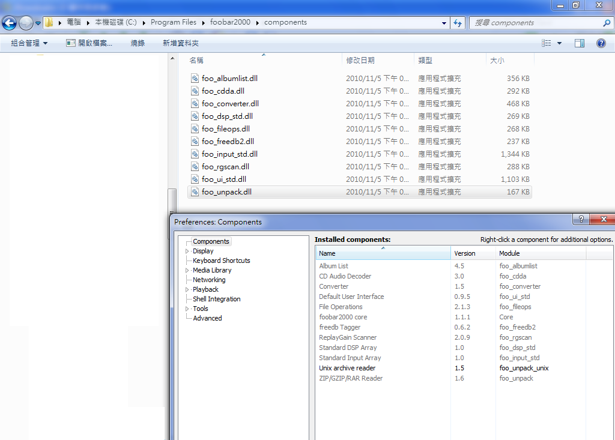Select Networking in Preferences tree
Viewport: 615px width, 440px height.
pyautogui.click(x=209, y=280)
